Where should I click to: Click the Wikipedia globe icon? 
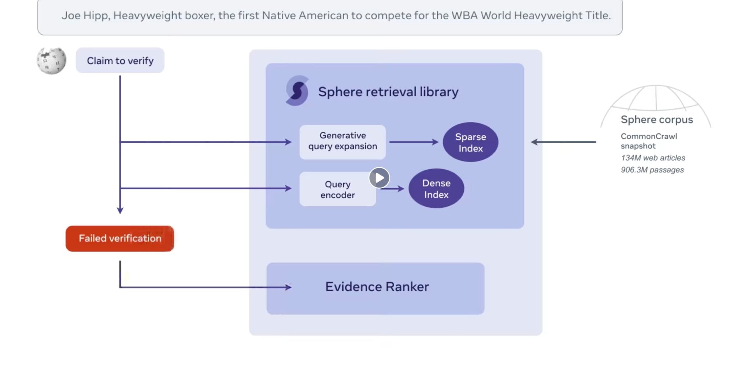[51, 61]
